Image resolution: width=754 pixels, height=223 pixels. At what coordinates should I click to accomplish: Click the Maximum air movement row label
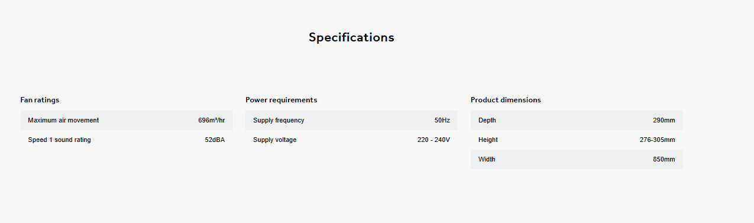[x=63, y=120]
